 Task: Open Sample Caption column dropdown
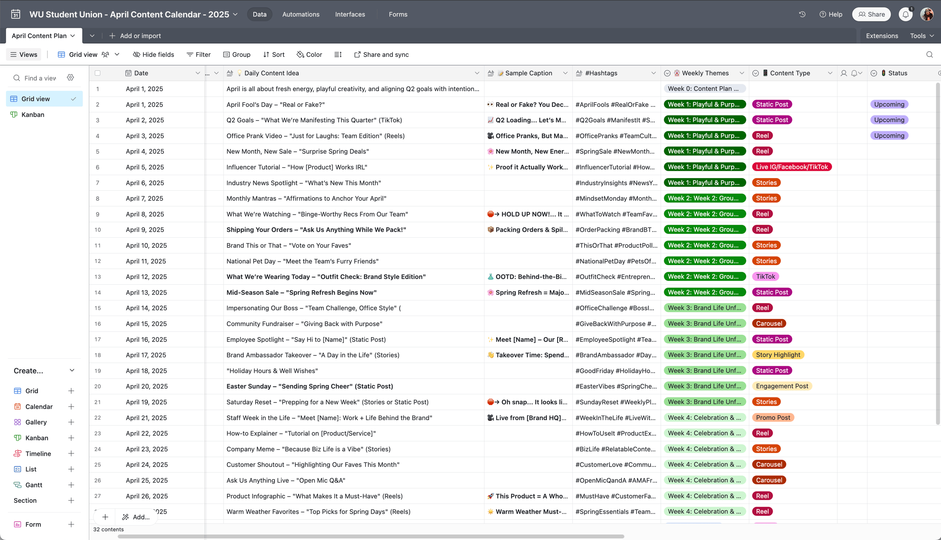565,73
